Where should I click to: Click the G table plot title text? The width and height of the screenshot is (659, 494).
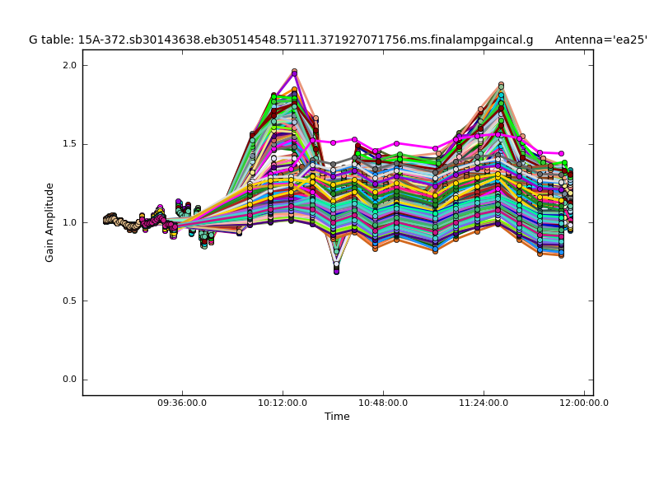(x=280, y=40)
